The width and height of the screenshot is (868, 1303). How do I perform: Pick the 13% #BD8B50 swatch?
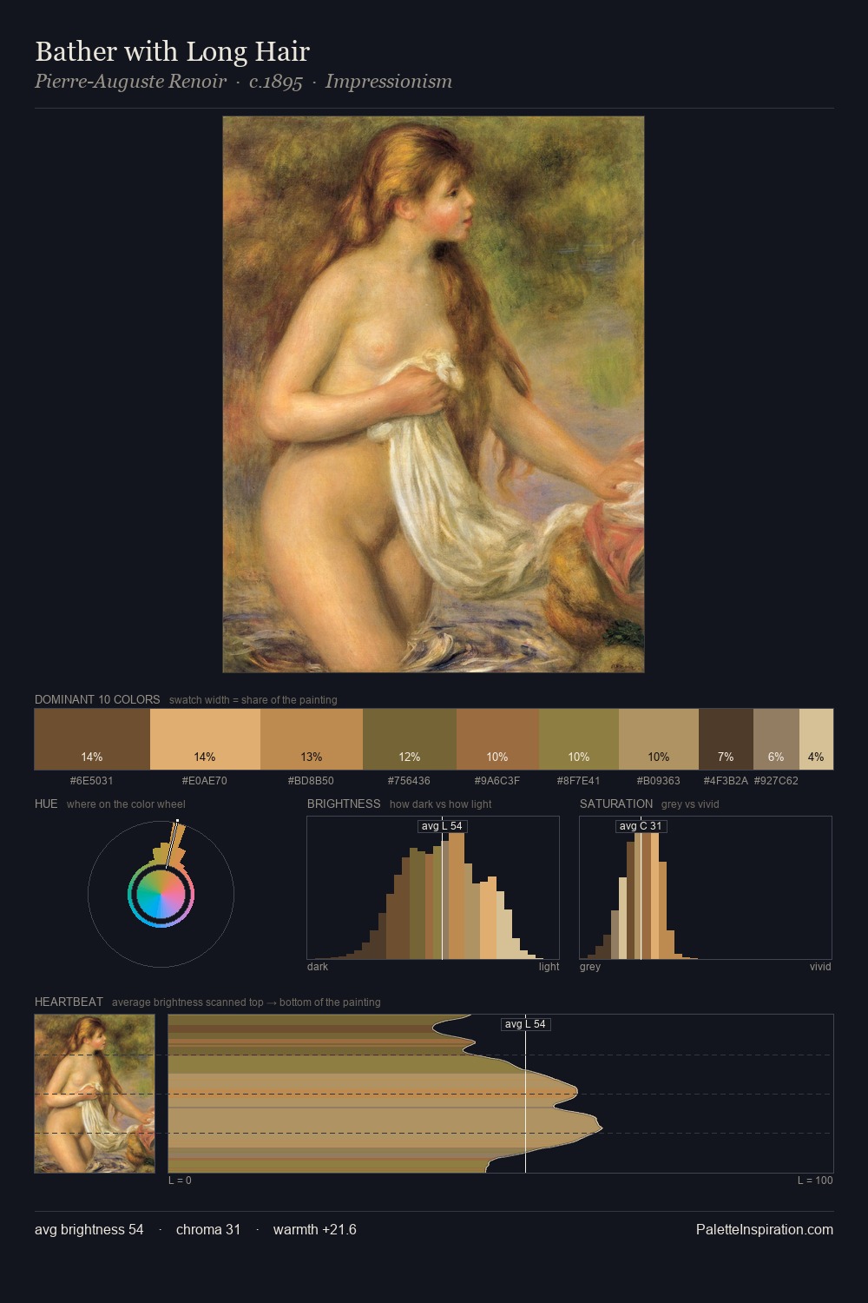(x=312, y=739)
